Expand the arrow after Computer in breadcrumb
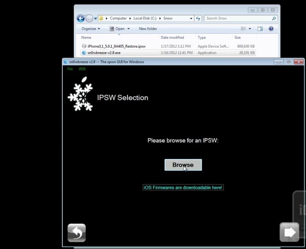Viewport: 306px width, 249px height. point(130,19)
